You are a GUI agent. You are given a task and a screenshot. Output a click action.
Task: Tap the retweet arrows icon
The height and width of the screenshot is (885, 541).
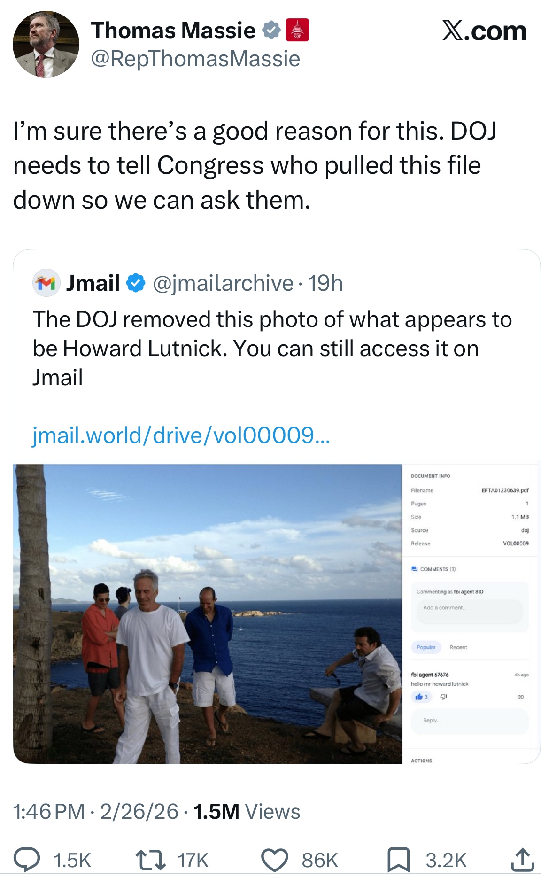click(x=150, y=860)
